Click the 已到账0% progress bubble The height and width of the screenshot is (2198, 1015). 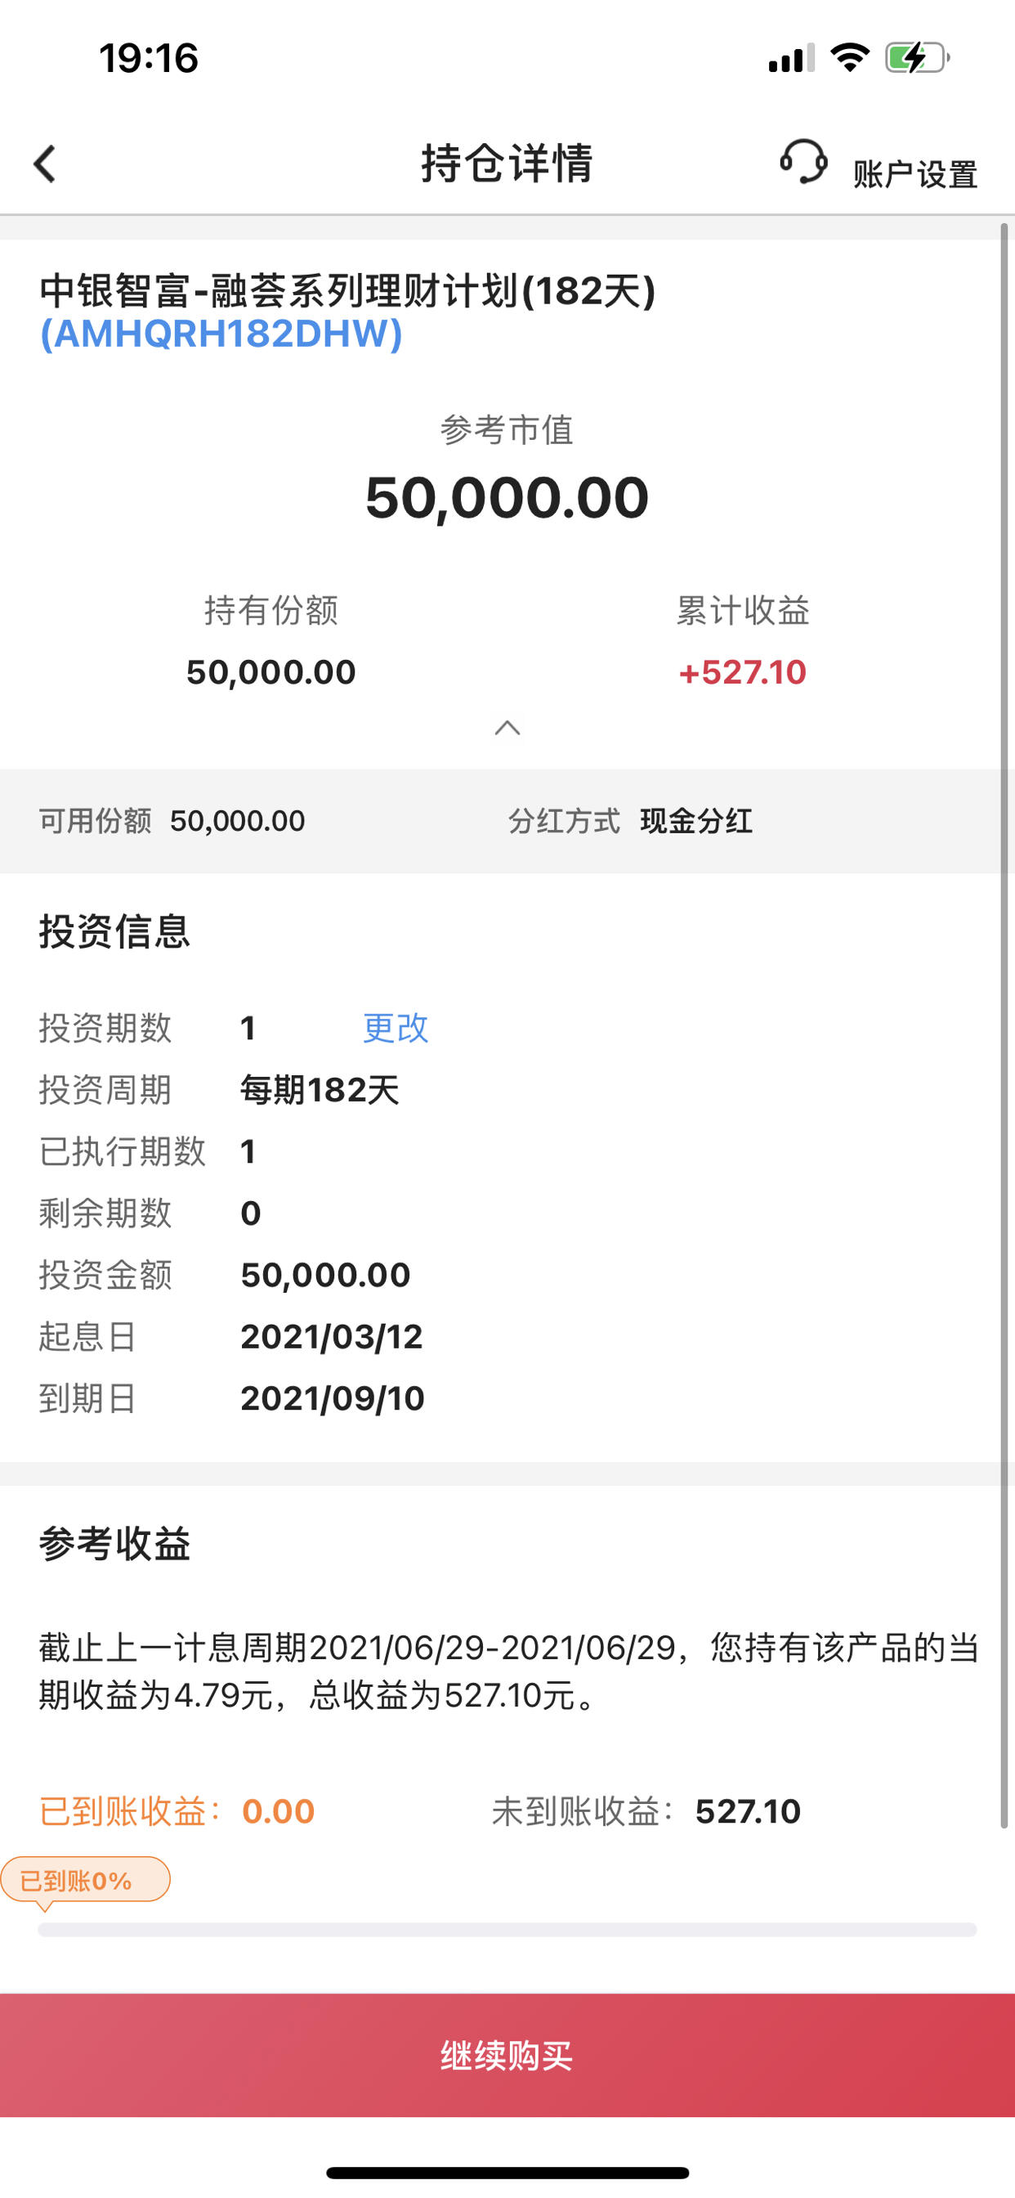(x=85, y=1880)
